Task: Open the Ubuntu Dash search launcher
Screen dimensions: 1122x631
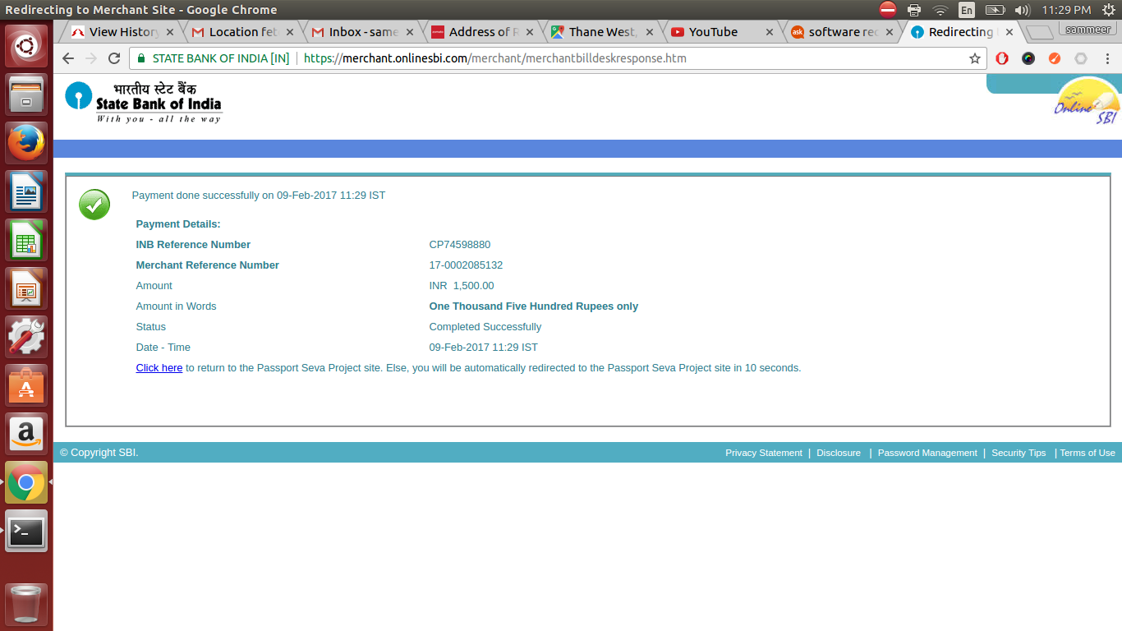Action: [26, 46]
